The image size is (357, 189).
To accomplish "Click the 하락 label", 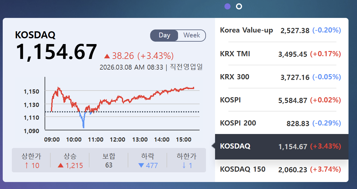I will [148, 156].
